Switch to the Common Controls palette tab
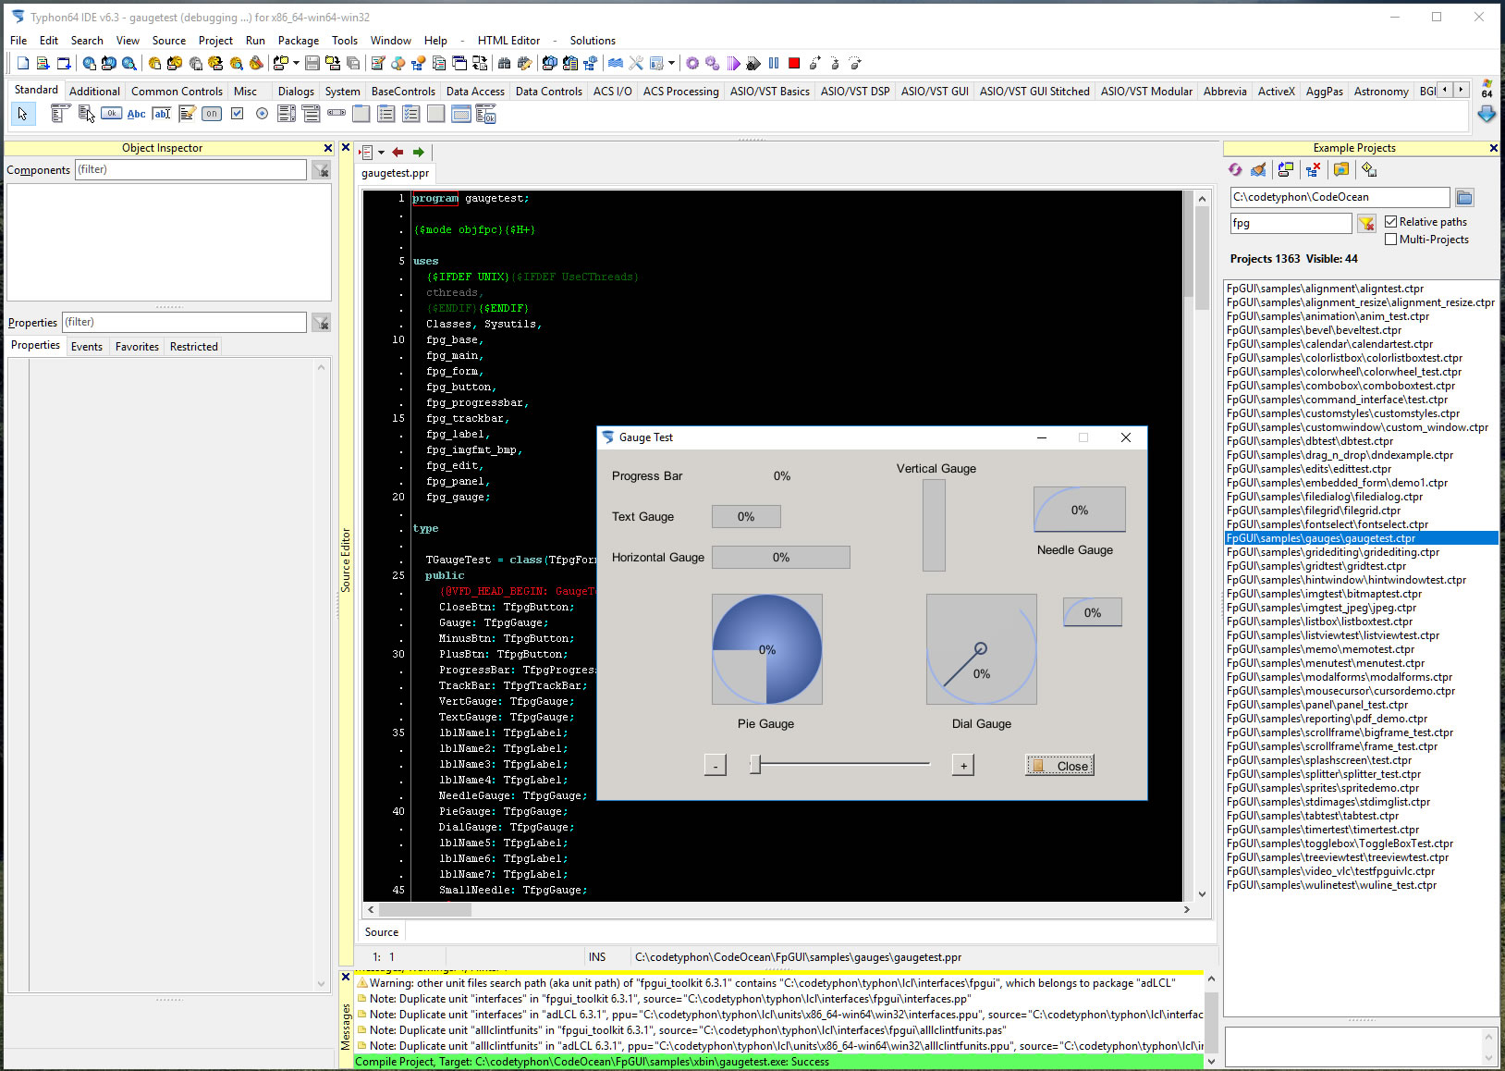Image resolution: width=1505 pixels, height=1071 pixels. tap(177, 91)
